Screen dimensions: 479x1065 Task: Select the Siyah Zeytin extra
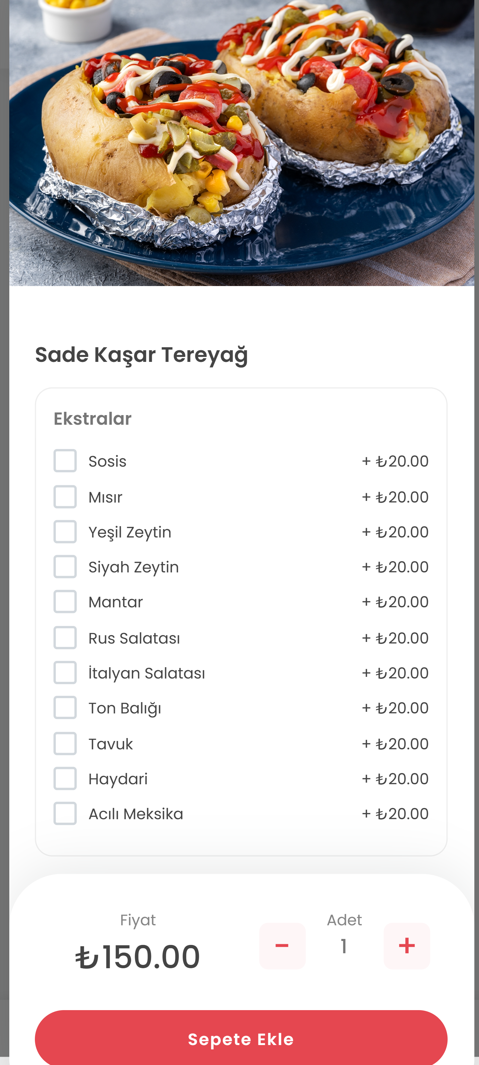tap(65, 567)
